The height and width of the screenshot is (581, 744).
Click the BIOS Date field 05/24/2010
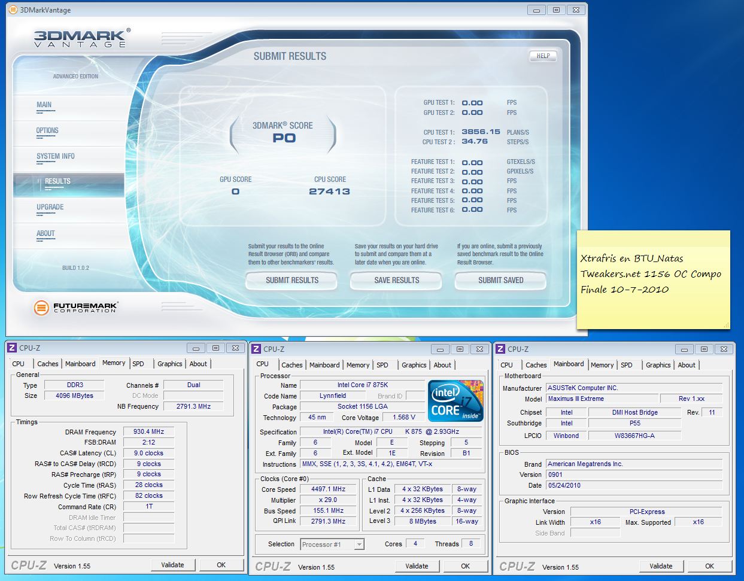point(634,485)
